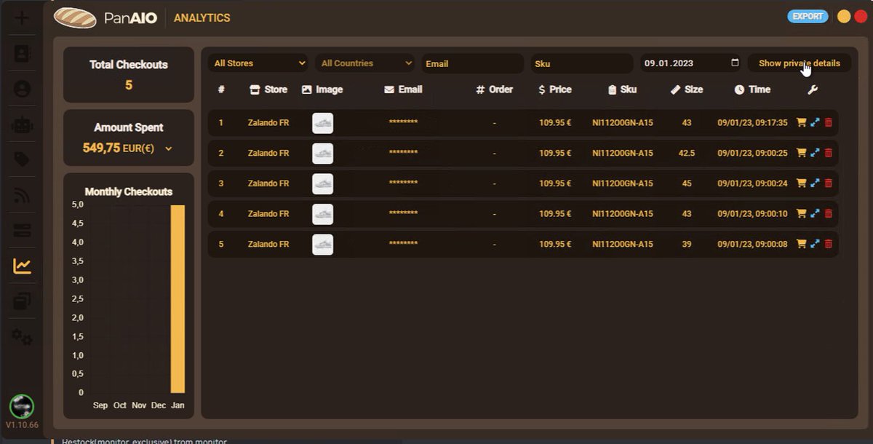Click the EXPORT button
Screen dimensions: 873x444
[x=808, y=16]
